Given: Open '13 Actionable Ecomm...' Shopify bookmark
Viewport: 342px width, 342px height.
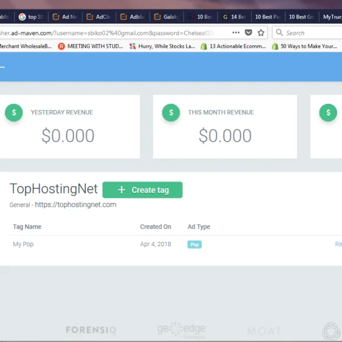Looking at the screenshot, I should (233, 46).
